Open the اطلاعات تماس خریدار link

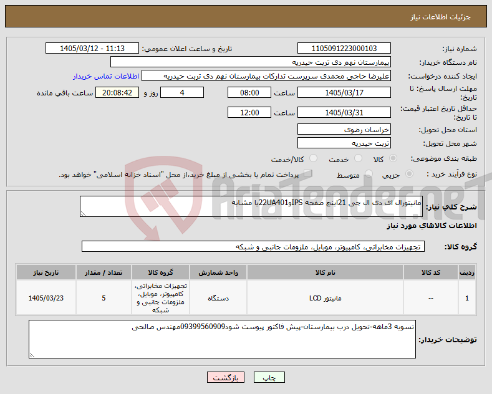[106, 76]
